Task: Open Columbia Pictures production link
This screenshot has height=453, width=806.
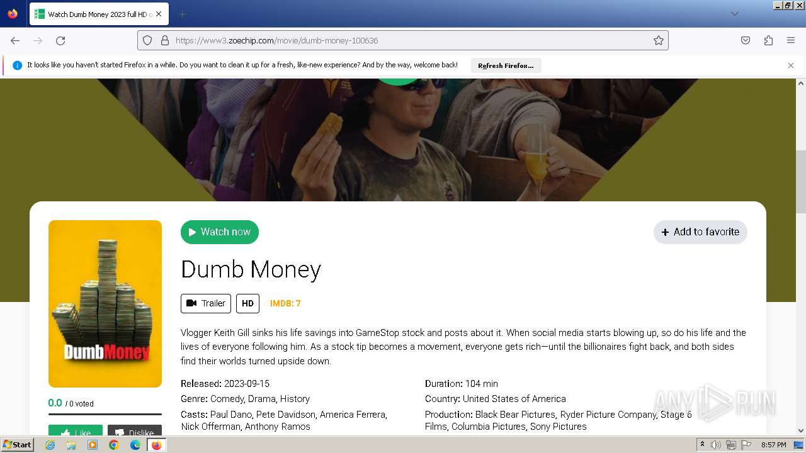Action: coord(489,427)
